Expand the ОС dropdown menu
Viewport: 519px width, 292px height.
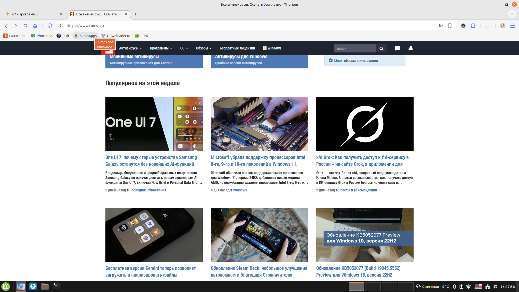[x=184, y=48]
